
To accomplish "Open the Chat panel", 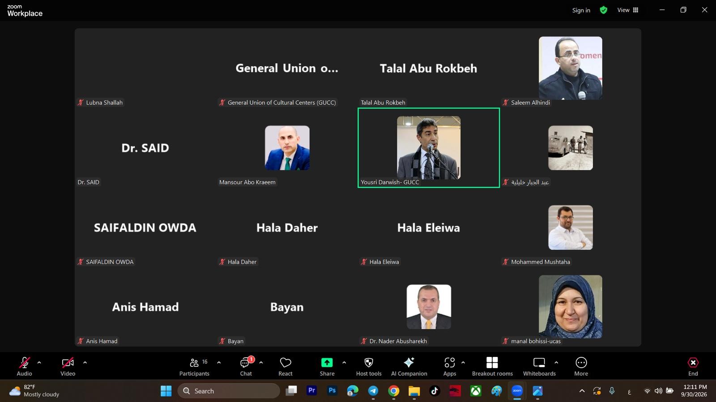I will coord(246,366).
